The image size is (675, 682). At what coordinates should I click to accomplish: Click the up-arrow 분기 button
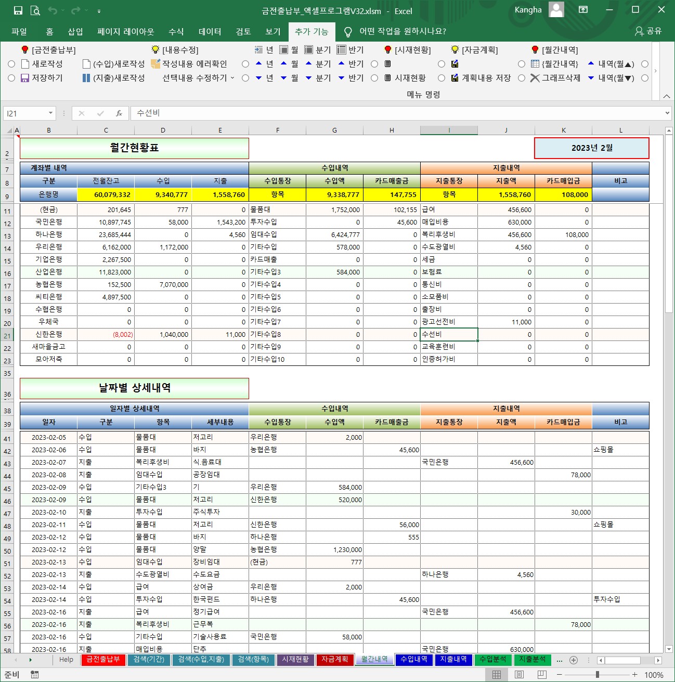(318, 64)
